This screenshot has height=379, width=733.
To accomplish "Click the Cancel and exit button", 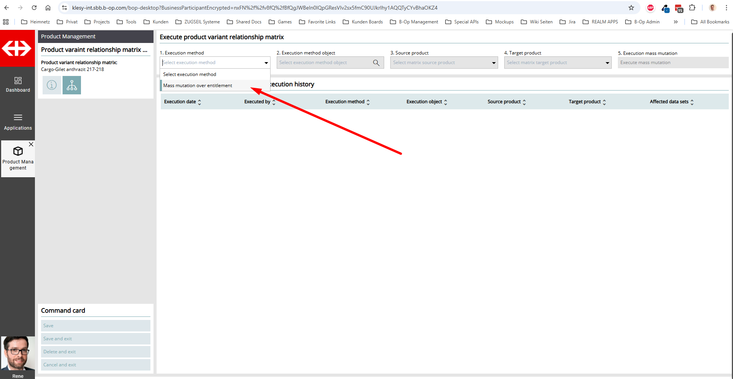I will pos(96,365).
